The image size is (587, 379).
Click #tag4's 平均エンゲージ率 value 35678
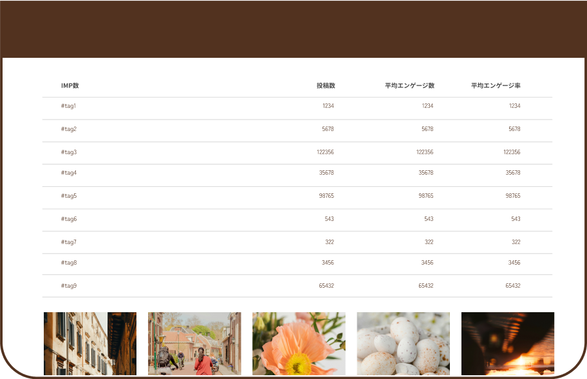point(513,173)
